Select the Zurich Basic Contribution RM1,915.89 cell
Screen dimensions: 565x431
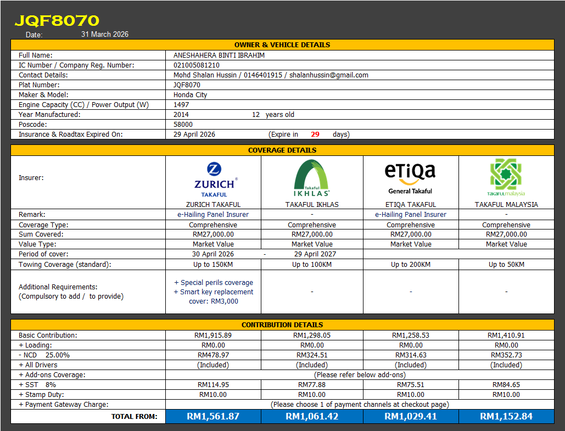click(213, 335)
